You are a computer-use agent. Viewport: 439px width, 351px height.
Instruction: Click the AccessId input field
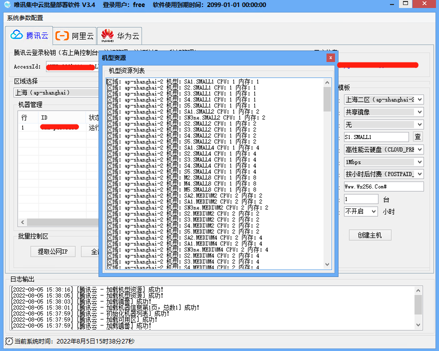(x=72, y=66)
